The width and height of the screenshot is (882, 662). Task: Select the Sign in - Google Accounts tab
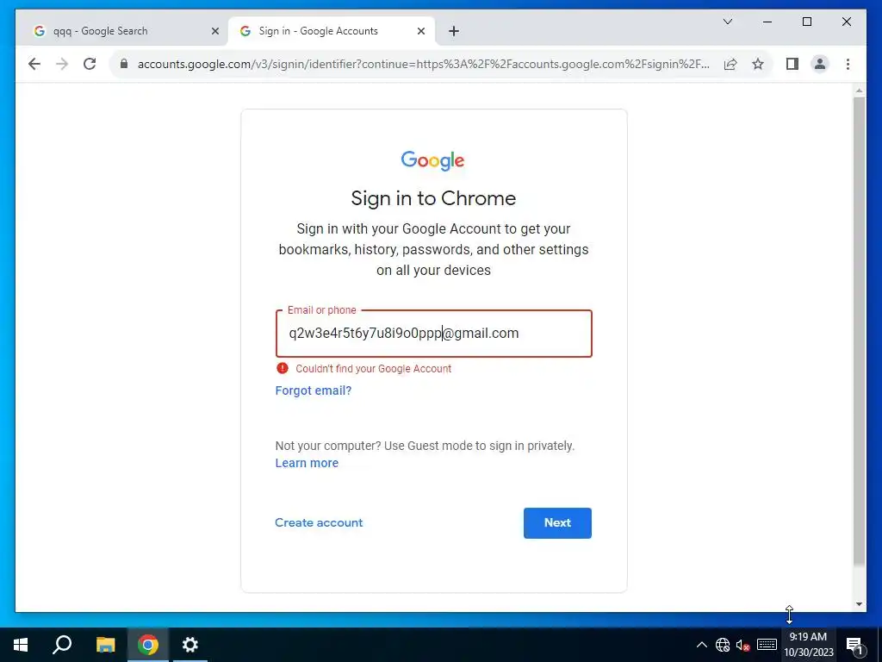332,31
